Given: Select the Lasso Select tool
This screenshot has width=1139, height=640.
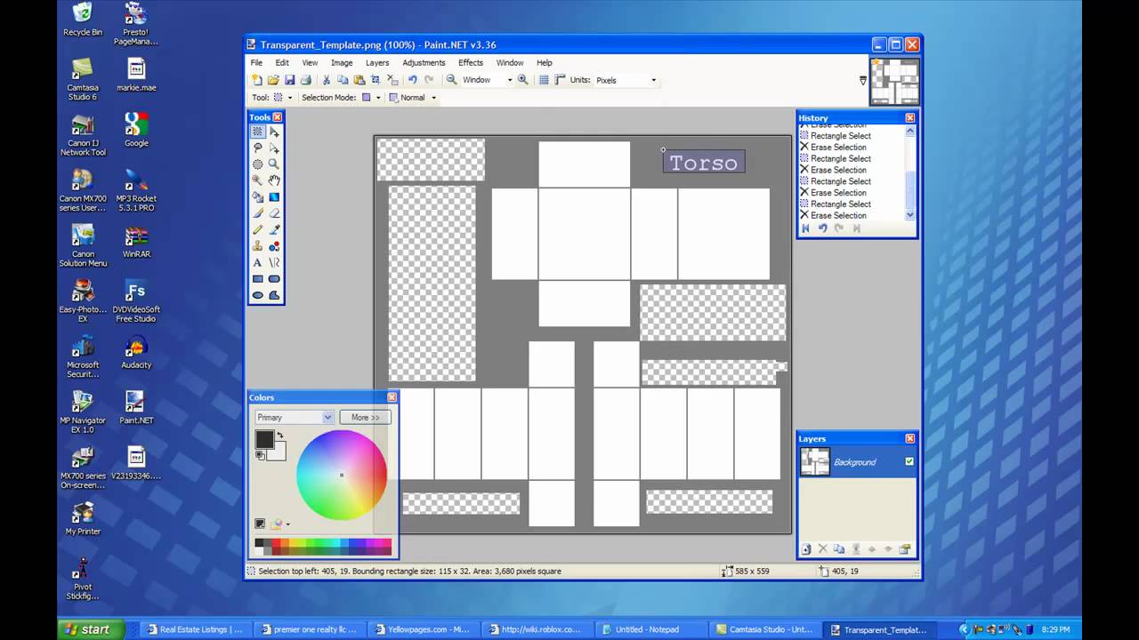Looking at the screenshot, I should (257, 148).
